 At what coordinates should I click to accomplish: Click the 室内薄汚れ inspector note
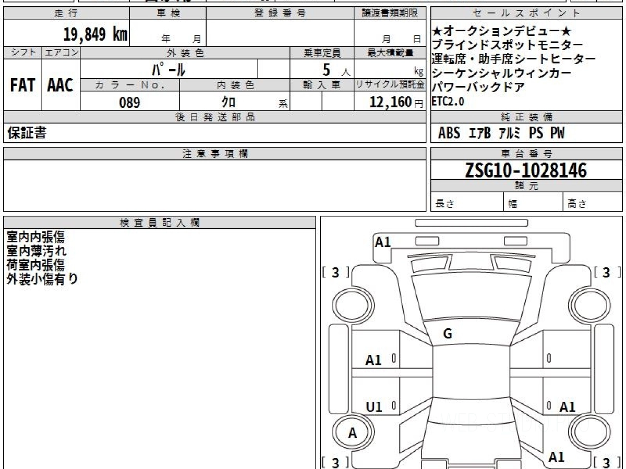click(37, 251)
